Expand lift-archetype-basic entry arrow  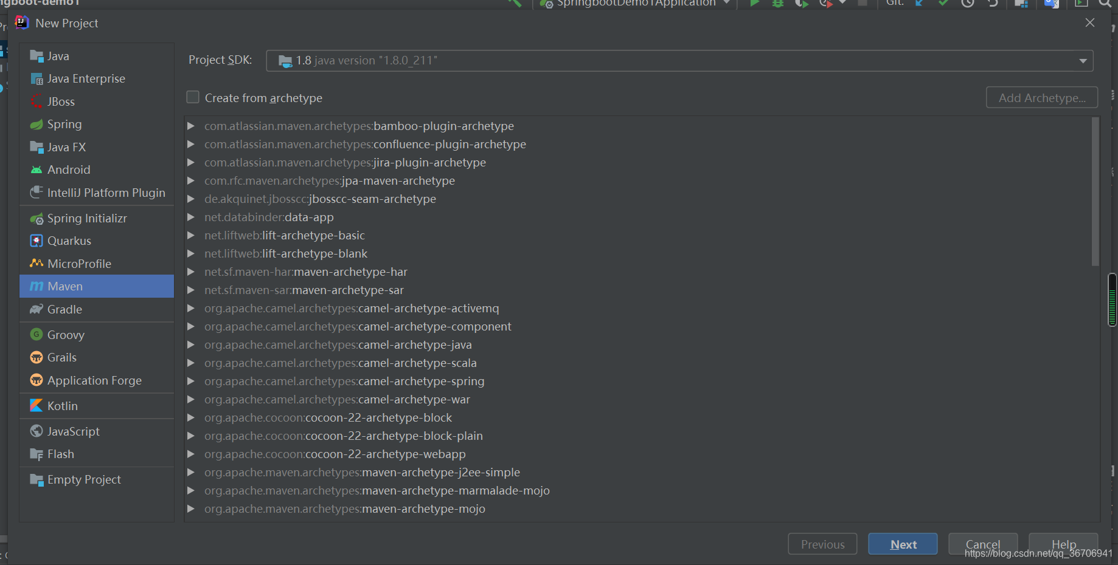pos(191,235)
